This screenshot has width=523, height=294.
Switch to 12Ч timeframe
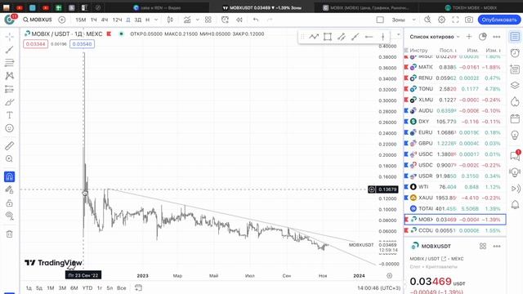[117, 20]
